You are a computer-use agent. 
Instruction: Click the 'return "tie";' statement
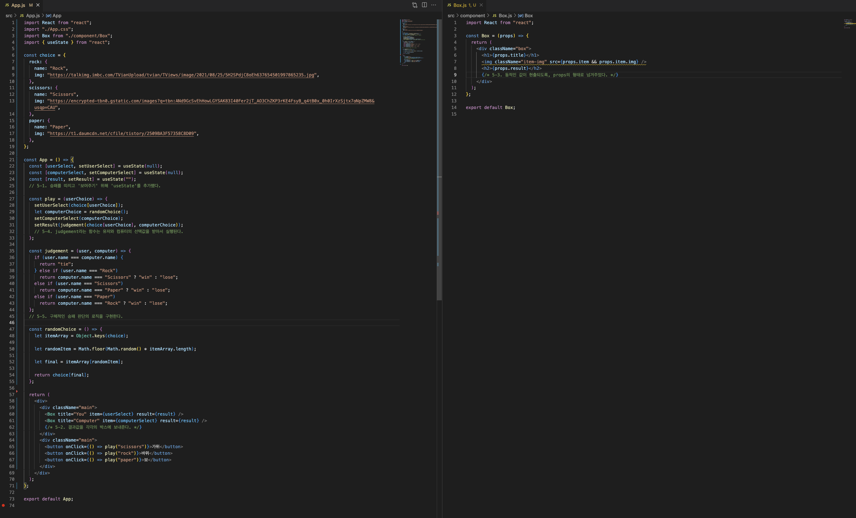pos(56,264)
